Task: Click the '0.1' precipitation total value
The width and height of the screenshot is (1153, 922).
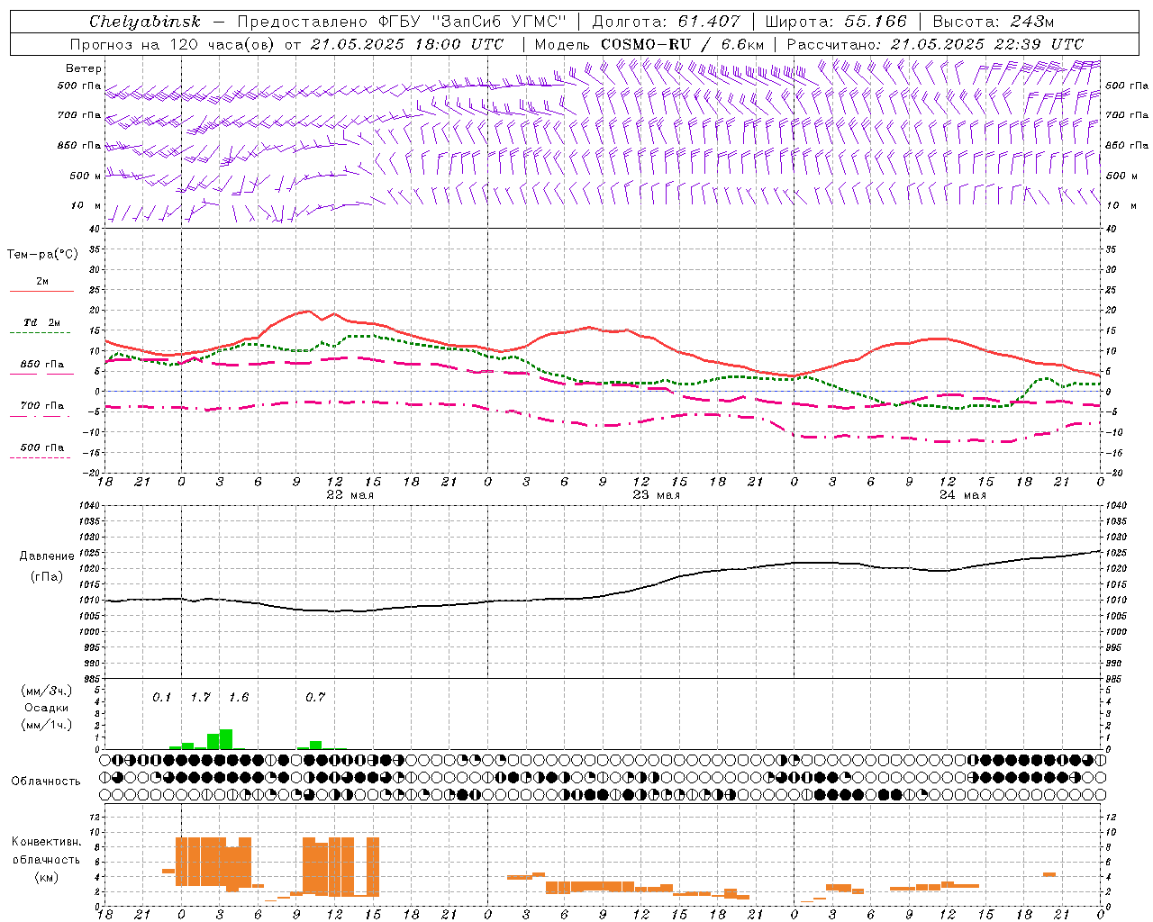Action: pyautogui.click(x=161, y=697)
